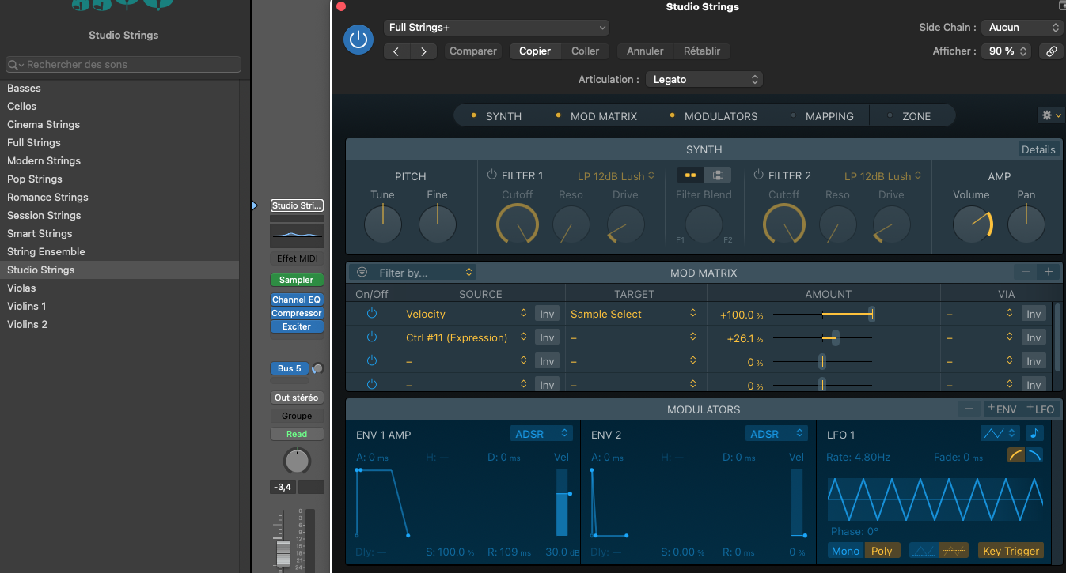Open the Side Chain Aucun dropdown
Image resolution: width=1066 pixels, height=573 pixels.
1022,27
